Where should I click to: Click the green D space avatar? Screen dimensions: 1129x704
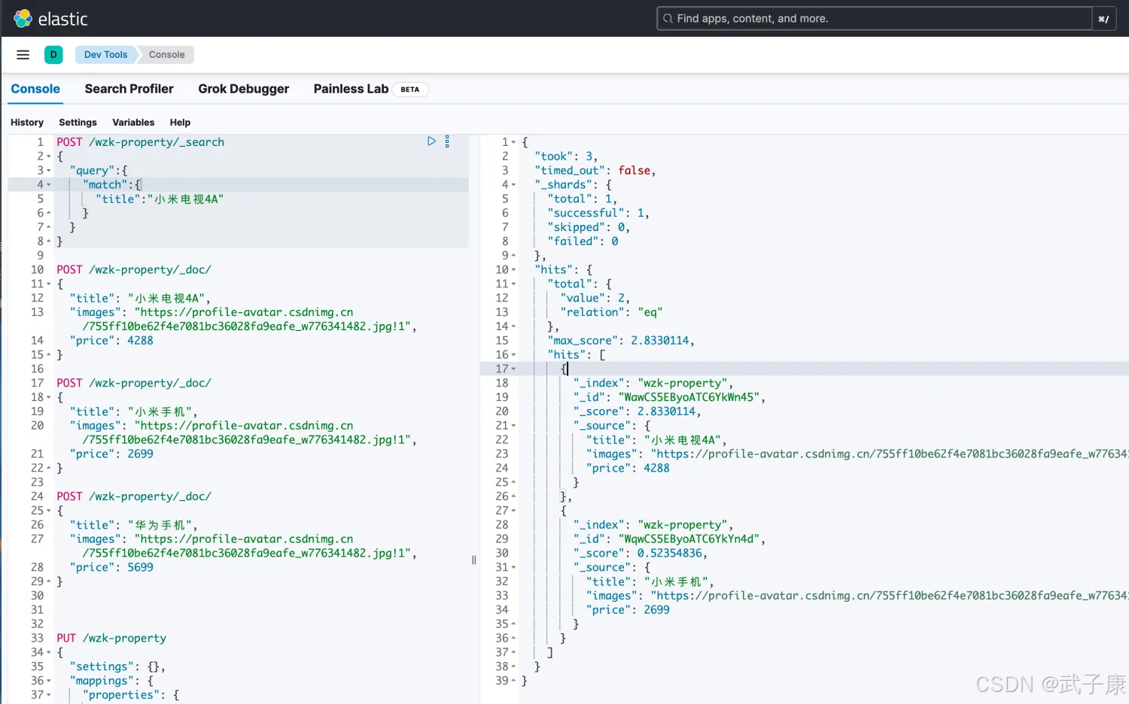(x=53, y=55)
